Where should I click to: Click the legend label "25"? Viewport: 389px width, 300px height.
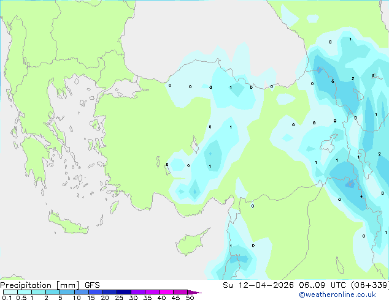click(x=119, y=298)
